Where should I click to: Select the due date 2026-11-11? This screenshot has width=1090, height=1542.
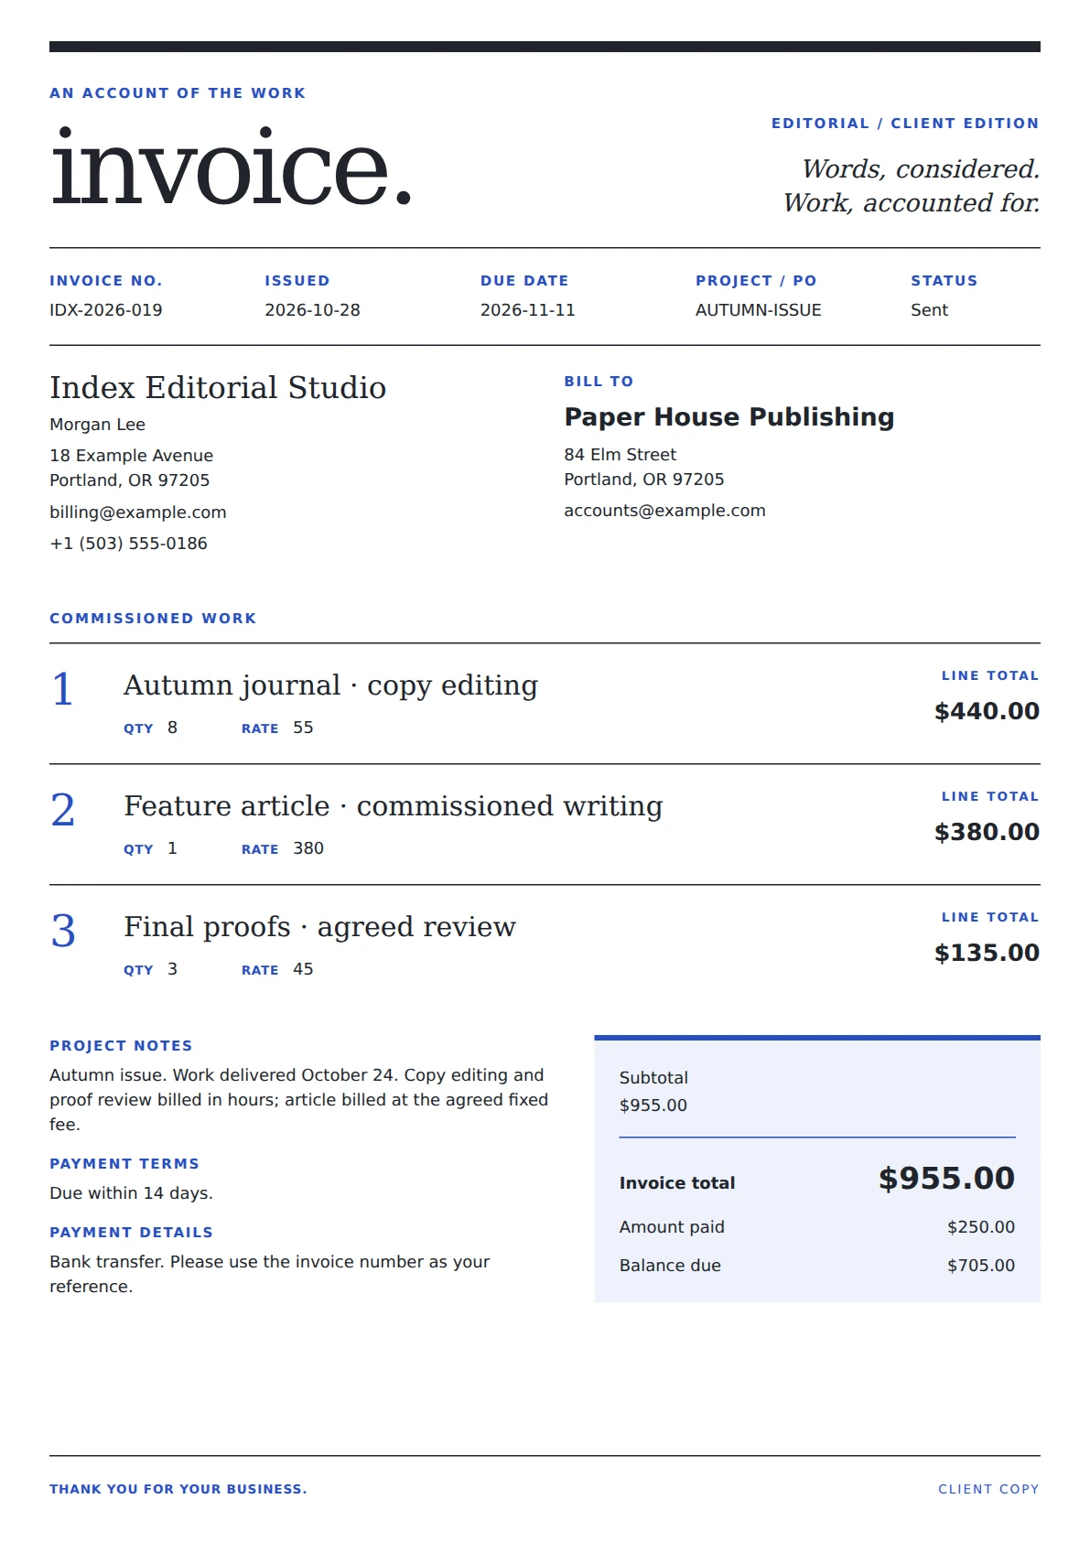527,310
